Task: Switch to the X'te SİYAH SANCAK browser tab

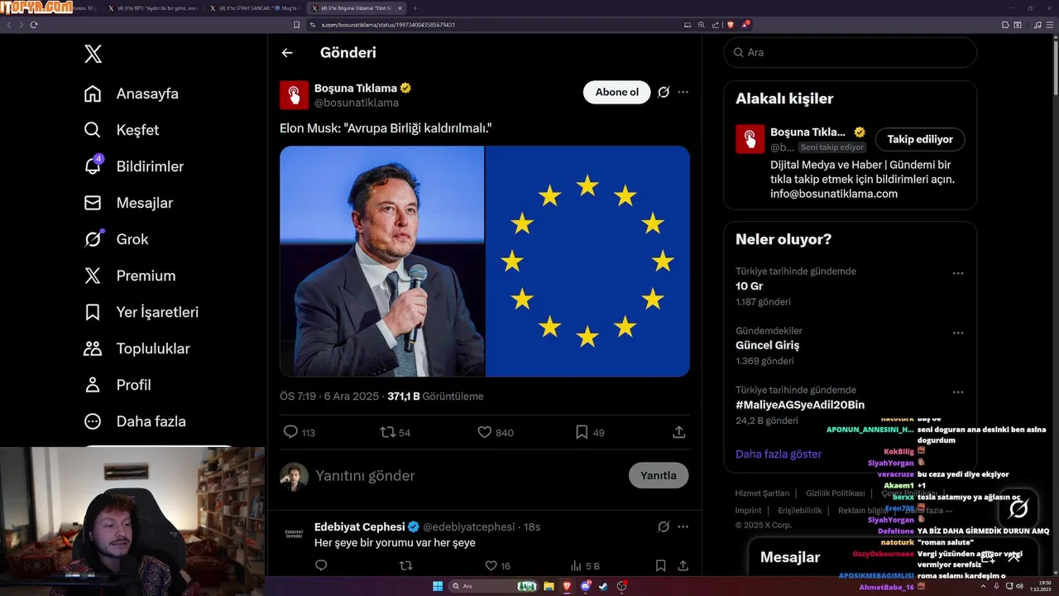Action: [254, 7]
